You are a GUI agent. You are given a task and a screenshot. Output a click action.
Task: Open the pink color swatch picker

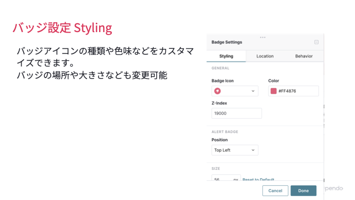[274, 91]
